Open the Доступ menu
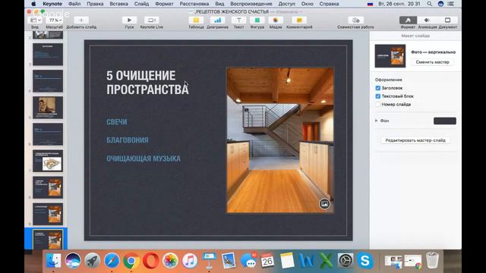Screen dimensions: 486x273 point(287,4)
